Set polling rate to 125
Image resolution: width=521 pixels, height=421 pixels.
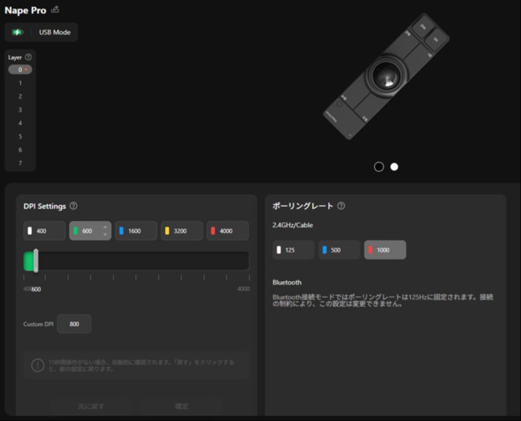click(x=293, y=250)
